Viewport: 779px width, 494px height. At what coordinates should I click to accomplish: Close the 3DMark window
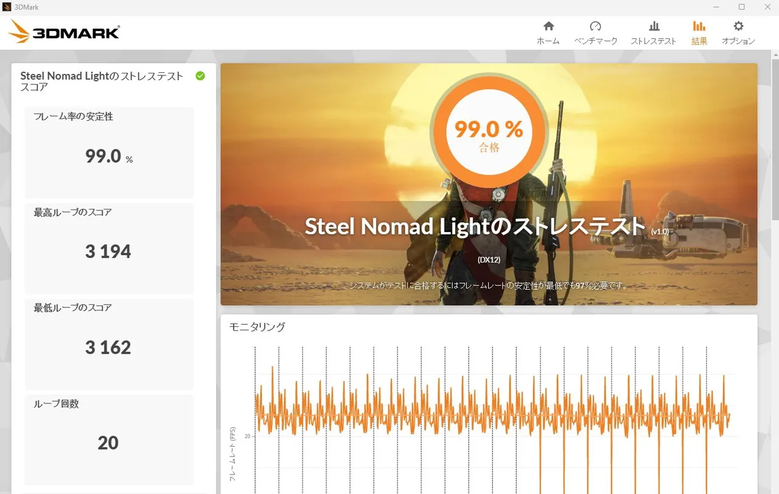[767, 7]
